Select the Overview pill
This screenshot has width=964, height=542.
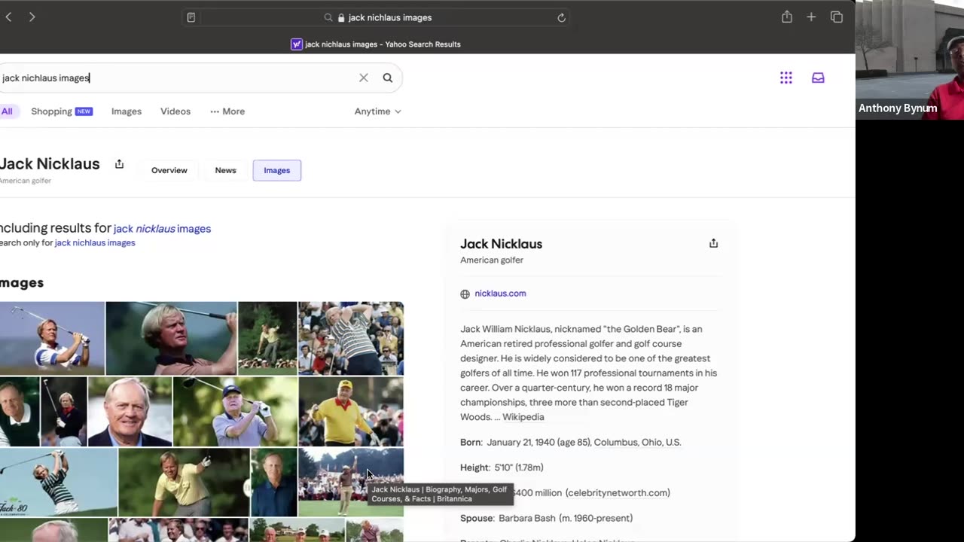pos(169,170)
